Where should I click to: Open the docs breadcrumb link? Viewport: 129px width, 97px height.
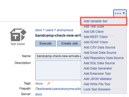pyautogui.click(x=38, y=30)
